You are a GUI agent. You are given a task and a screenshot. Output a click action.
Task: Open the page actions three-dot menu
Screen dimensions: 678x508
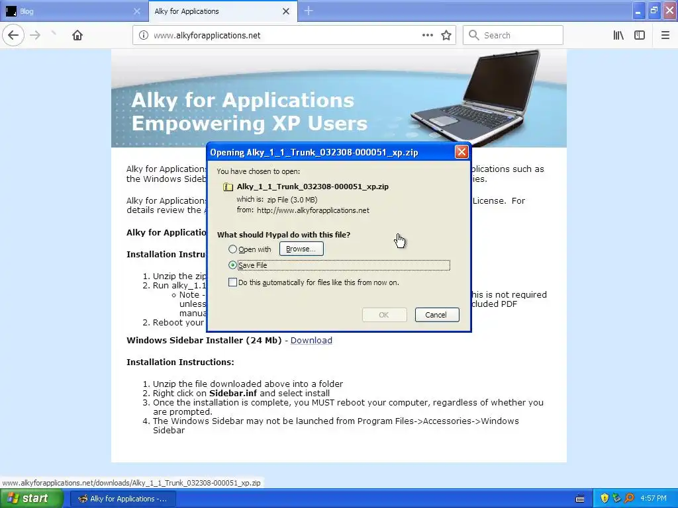[x=427, y=35]
